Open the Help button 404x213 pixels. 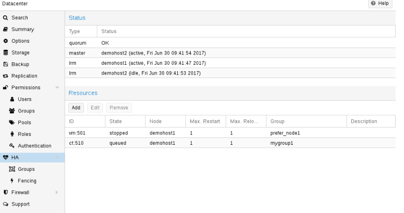[x=380, y=3]
